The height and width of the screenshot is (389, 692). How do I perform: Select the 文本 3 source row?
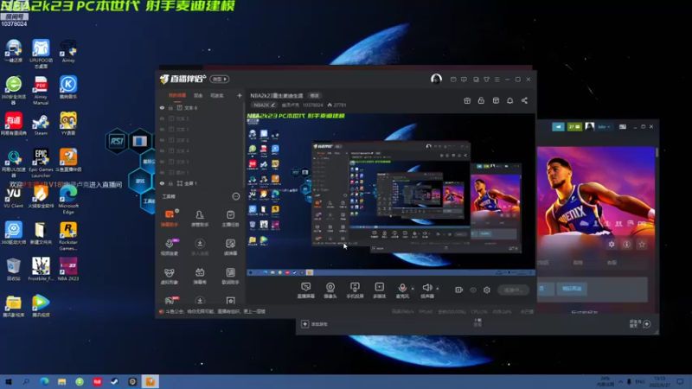(200, 162)
